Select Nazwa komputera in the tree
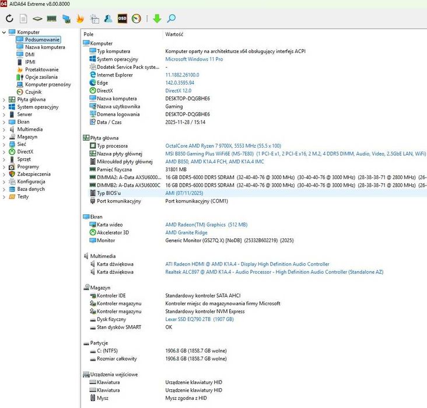The width and height of the screenshot is (427, 408). [x=45, y=47]
